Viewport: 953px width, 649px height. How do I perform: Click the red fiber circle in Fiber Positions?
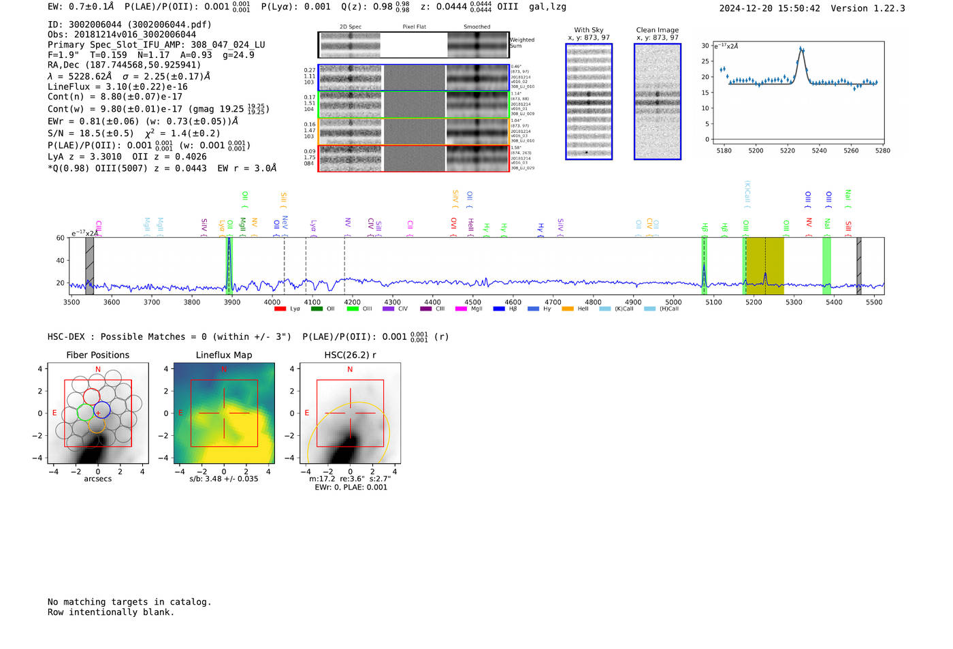point(91,396)
